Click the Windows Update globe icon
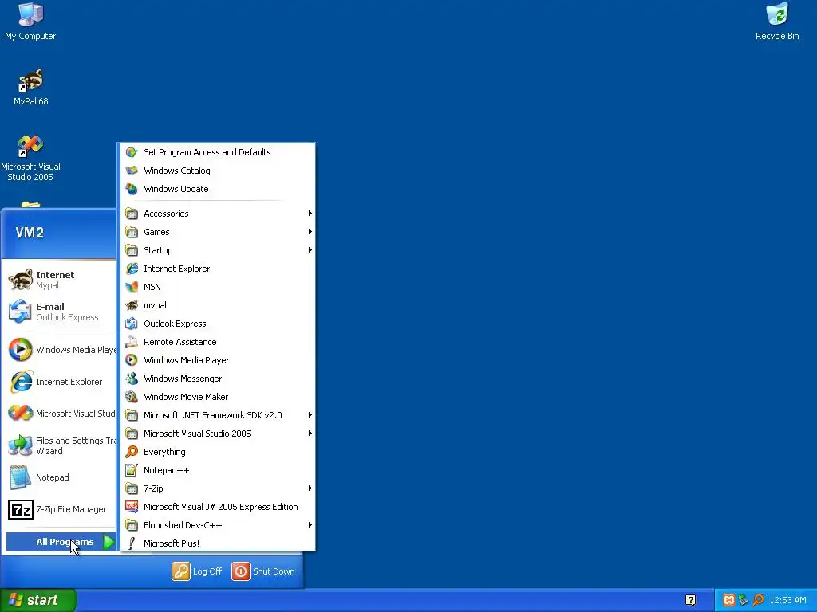The image size is (817, 612). point(132,189)
